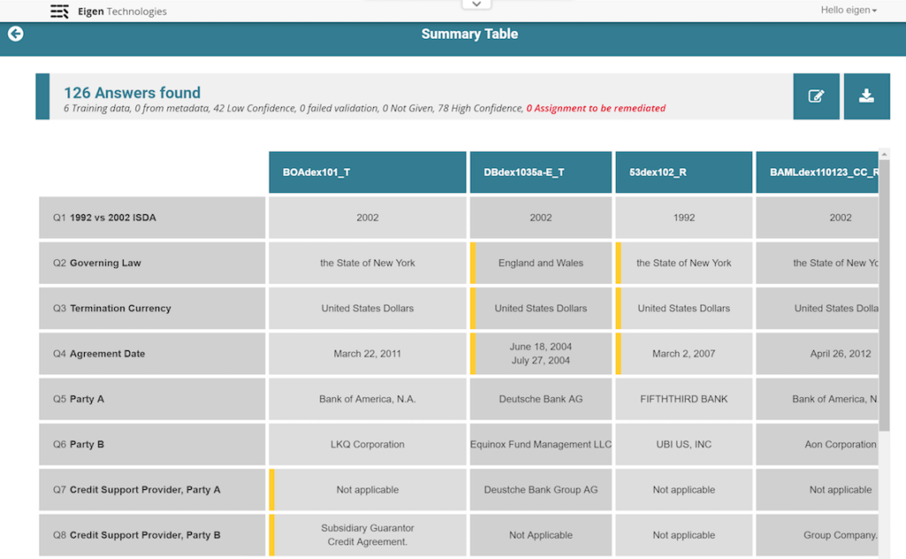The image size is (906, 559).
Task: Select the BAMLdex110123_CC_R column header
Action: 817,172
